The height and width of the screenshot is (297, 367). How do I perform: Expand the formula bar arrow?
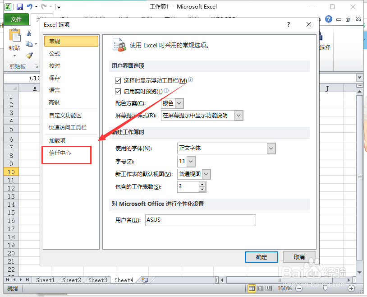359,77
